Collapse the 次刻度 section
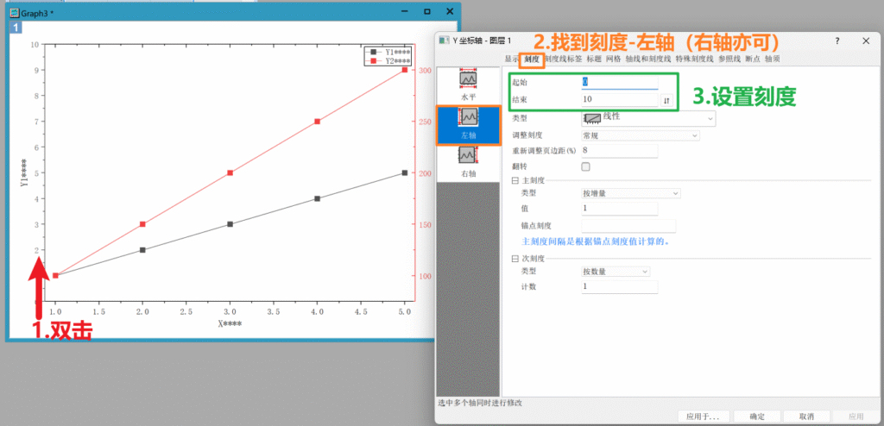Image resolution: width=884 pixels, height=426 pixels. pyautogui.click(x=515, y=258)
